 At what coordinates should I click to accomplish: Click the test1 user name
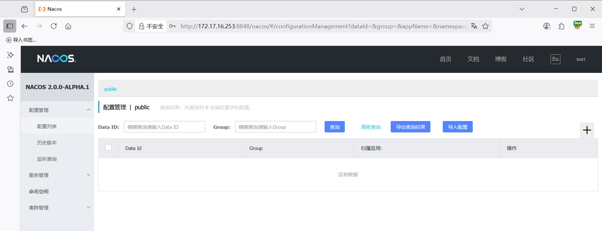[x=581, y=59]
